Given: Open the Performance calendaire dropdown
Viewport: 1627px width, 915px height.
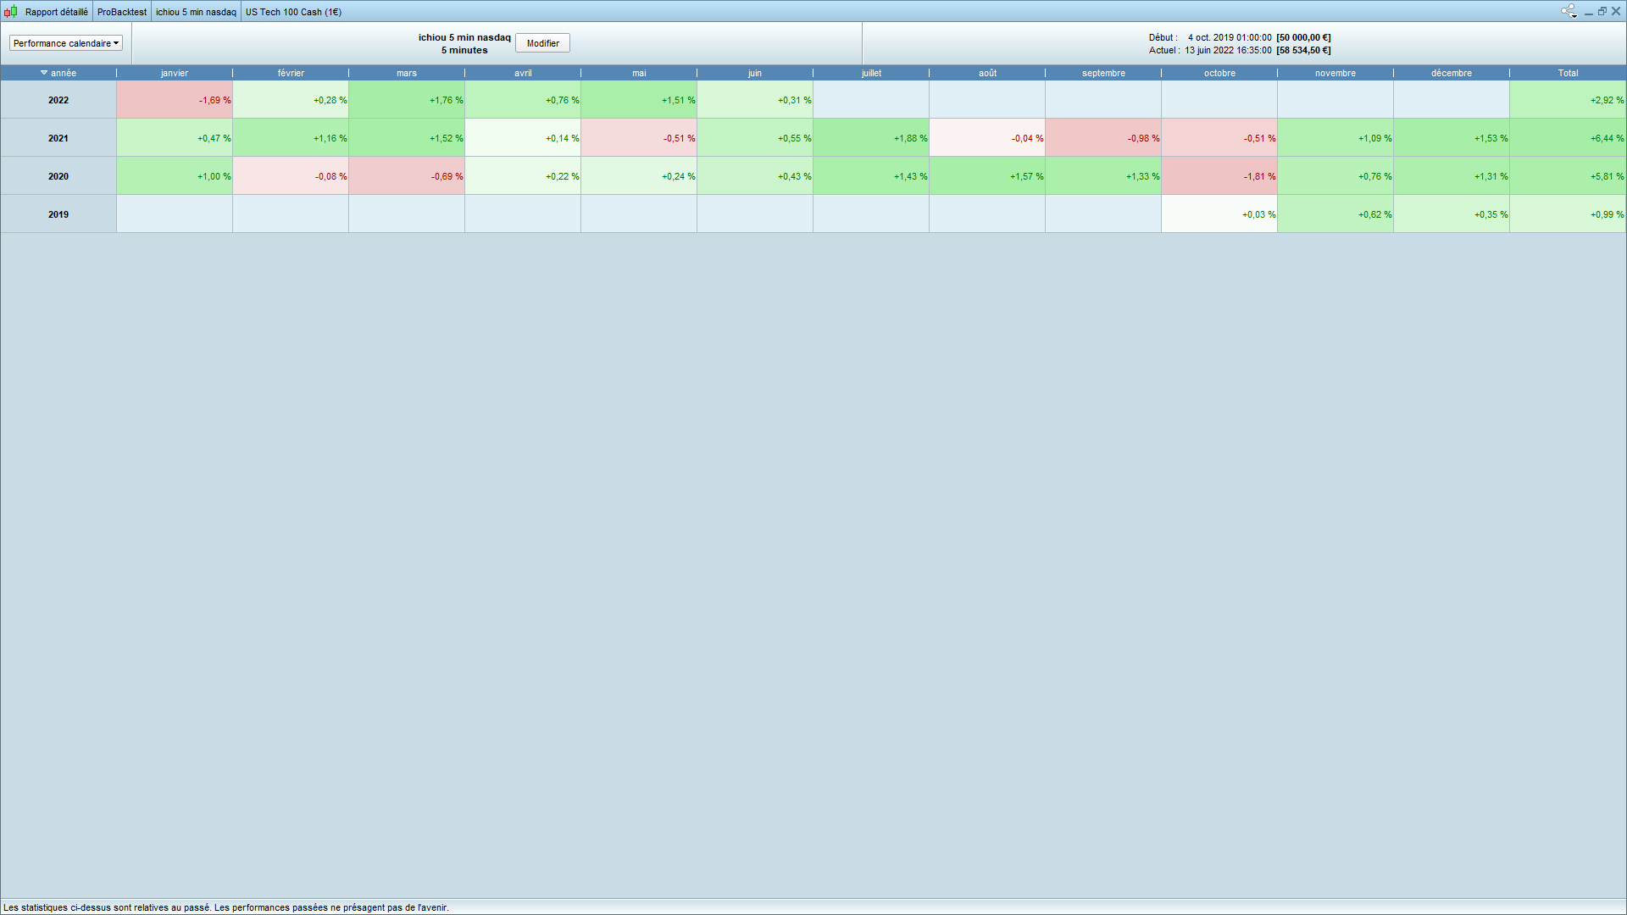Looking at the screenshot, I should [66, 43].
